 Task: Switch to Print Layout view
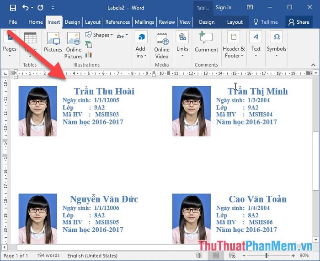pyautogui.click(x=216, y=256)
